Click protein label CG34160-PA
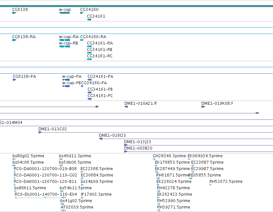The height and width of the screenshot is (212, 273). (x=94, y=83)
